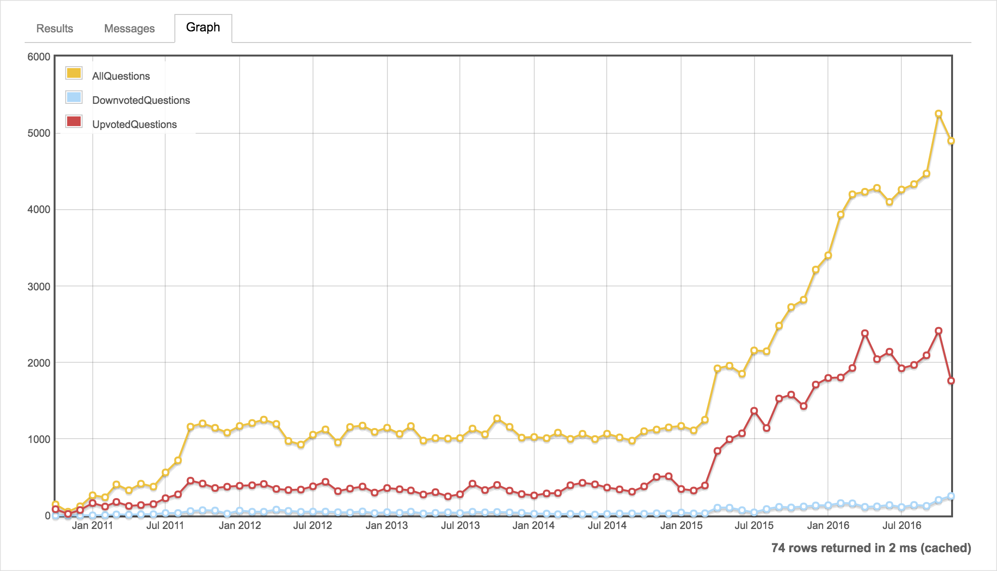The height and width of the screenshot is (571, 997).
Task: Click the 3000 y-axis label
Action: (x=39, y=286)
